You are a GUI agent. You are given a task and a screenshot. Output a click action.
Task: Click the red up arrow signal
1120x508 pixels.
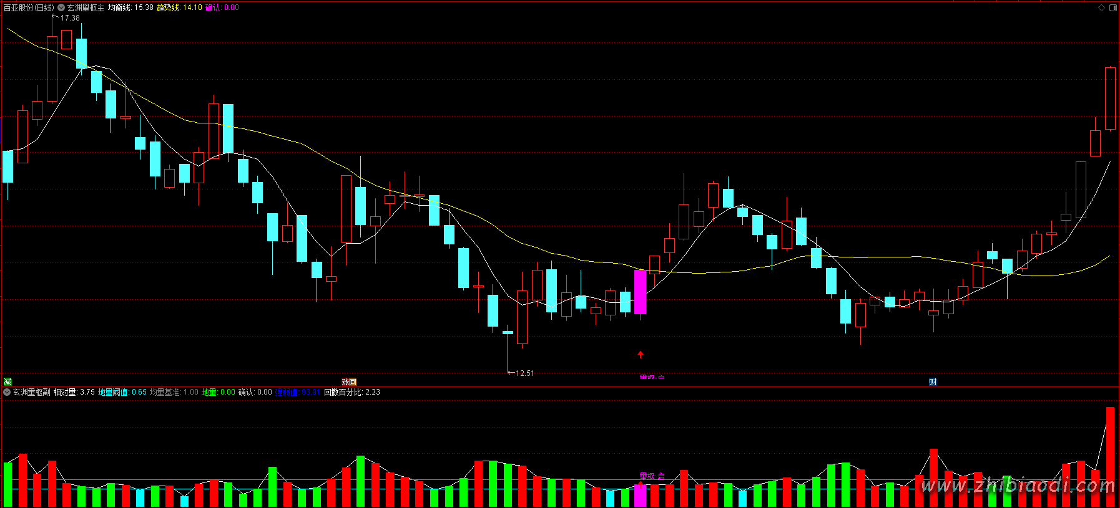[x=640, y=355]
